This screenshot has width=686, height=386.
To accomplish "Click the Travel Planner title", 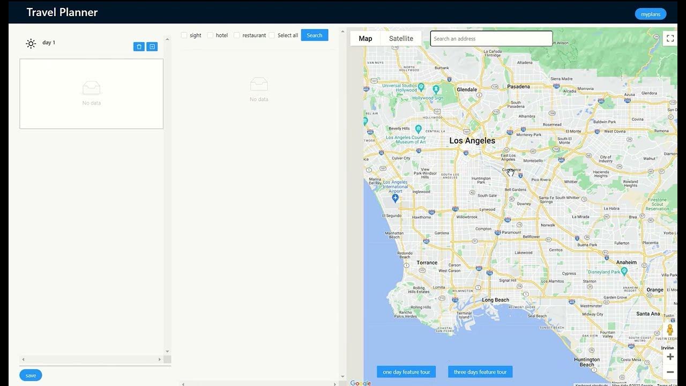I will [62, 12].
